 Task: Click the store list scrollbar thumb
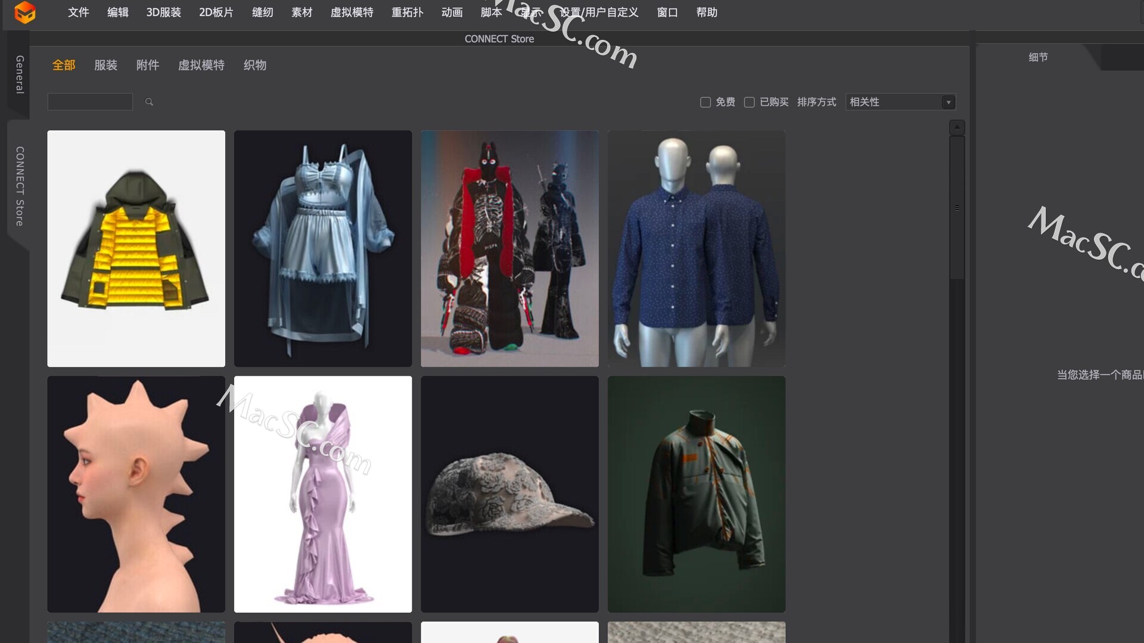(957, 208)
